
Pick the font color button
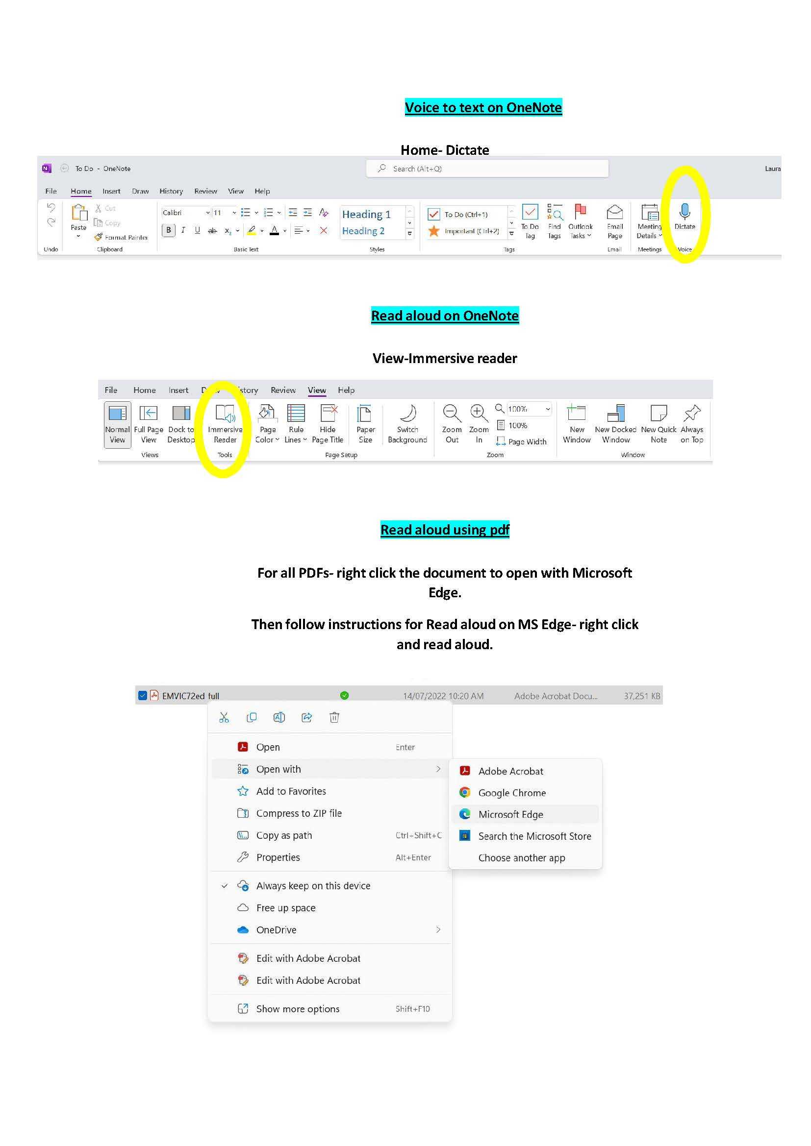coord(274,230)
